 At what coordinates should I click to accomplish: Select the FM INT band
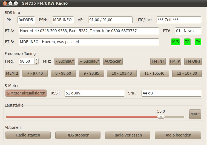(x=158, y=61)
